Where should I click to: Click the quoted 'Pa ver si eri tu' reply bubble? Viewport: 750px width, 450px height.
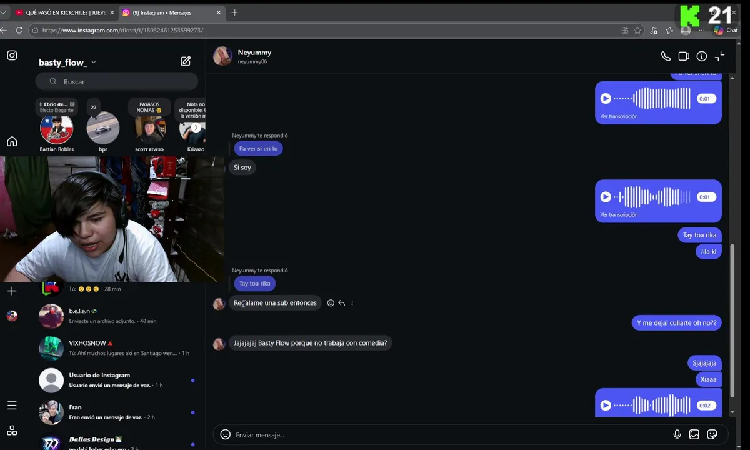coord(258,149)
